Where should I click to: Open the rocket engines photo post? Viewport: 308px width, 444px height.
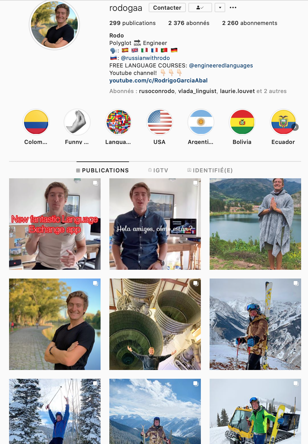155,324
